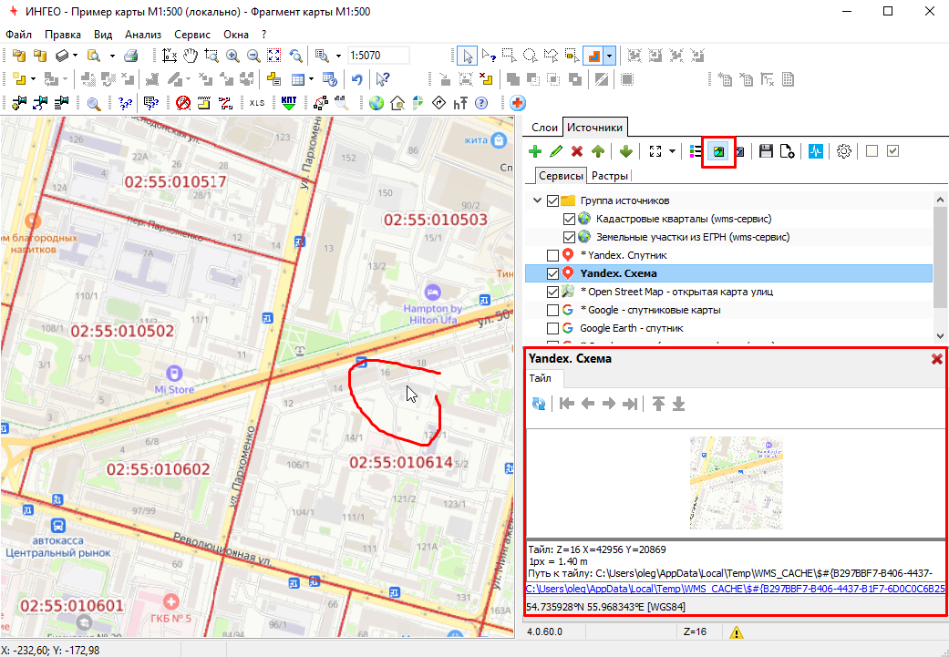Uncheck the Yandex. Схема checkbox
Viewport: 949px width, 657px height.
(x=552, y=273)
